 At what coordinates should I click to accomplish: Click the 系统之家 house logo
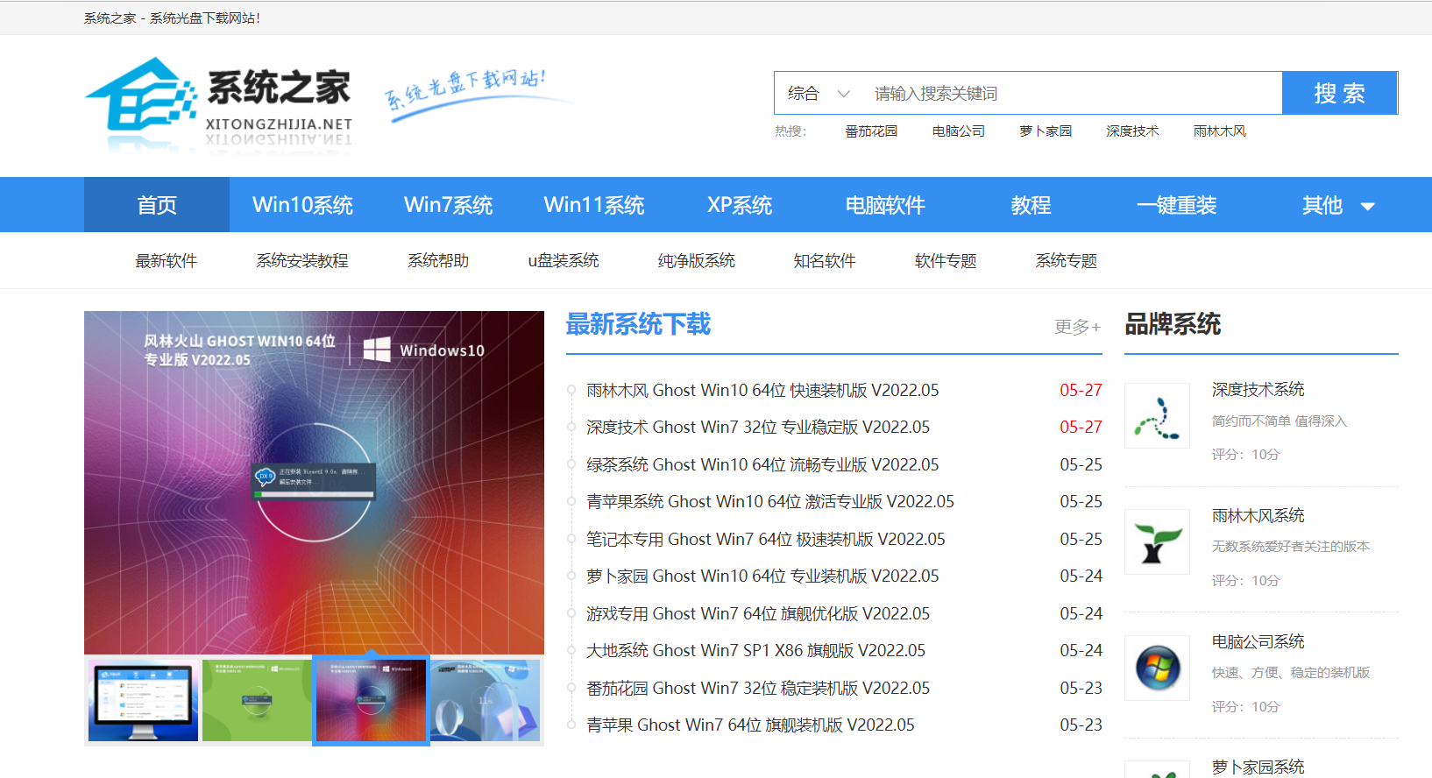point(140,98)
